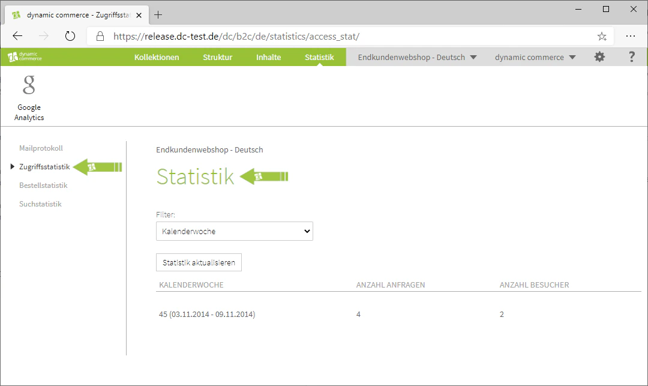
Task: Open Statistik menu
Action: tap(319, 58)
